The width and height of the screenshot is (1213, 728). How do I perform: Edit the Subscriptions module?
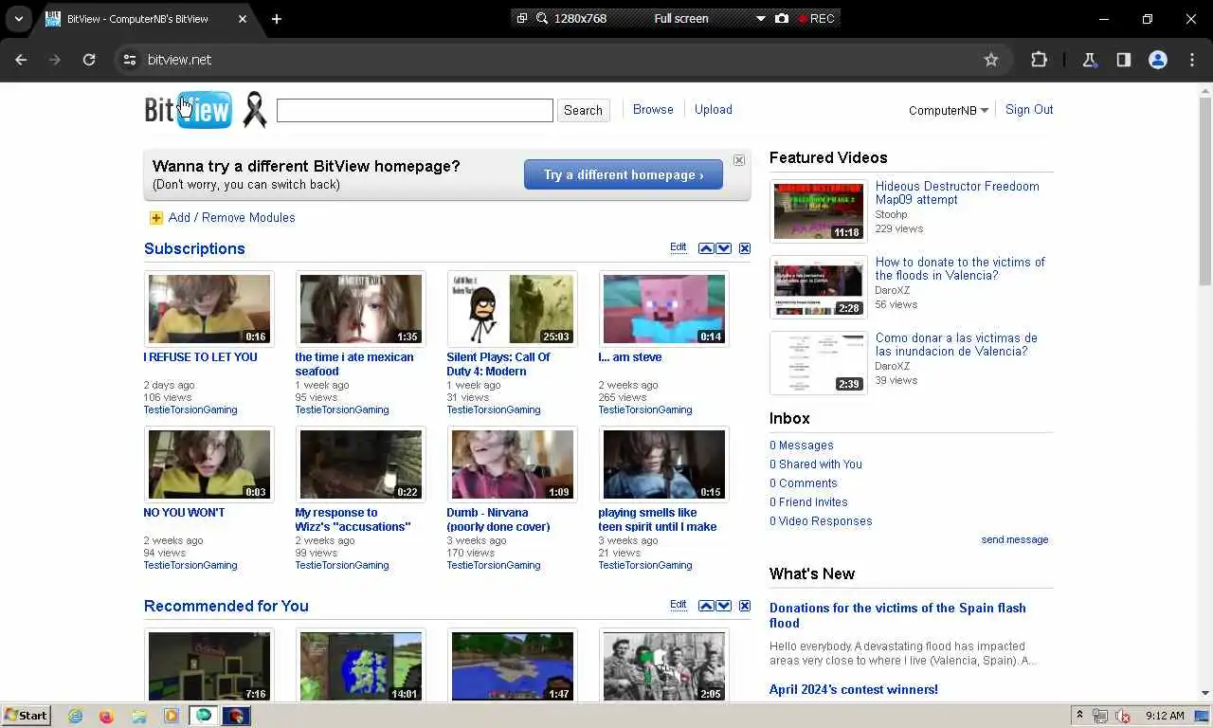click(679, 247)
